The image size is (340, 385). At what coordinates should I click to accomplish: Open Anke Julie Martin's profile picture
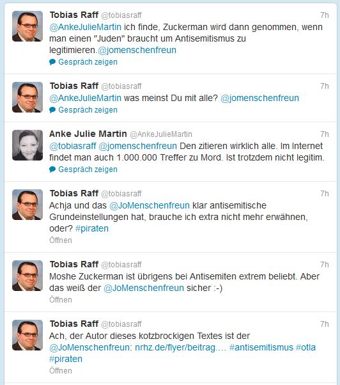pyautogui.click(x=27, y=145)
